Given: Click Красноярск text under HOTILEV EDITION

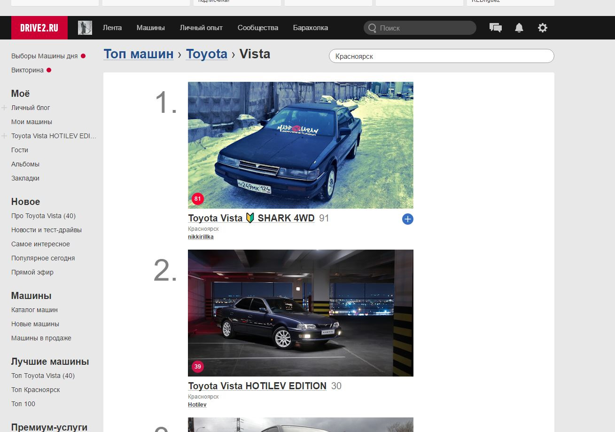Looking at the screenshot, I should pos(203,397).
